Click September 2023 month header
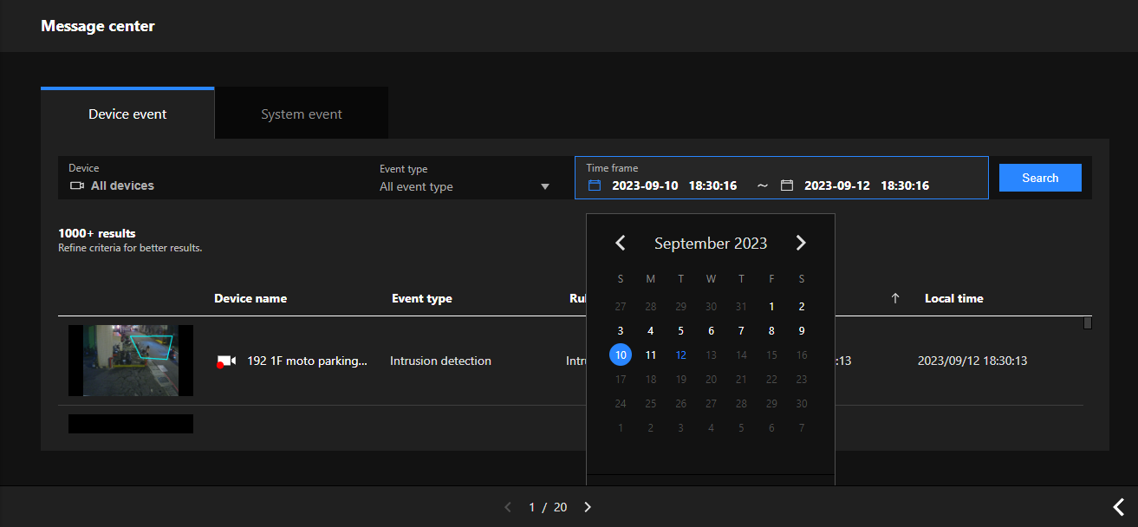 711,244
